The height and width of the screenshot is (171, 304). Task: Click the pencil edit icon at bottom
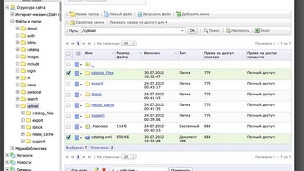tap(96, 170)
